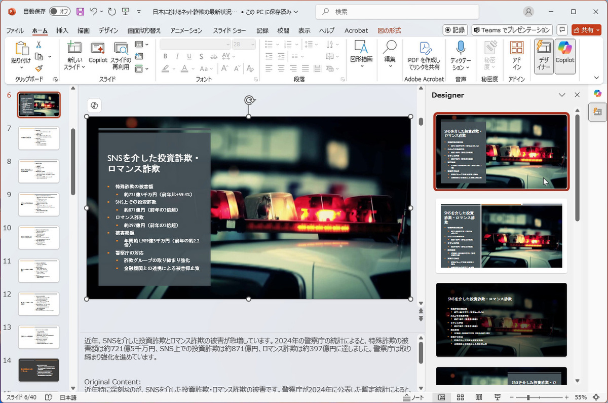Choose the second Designer layout idea

pos(501,236)
